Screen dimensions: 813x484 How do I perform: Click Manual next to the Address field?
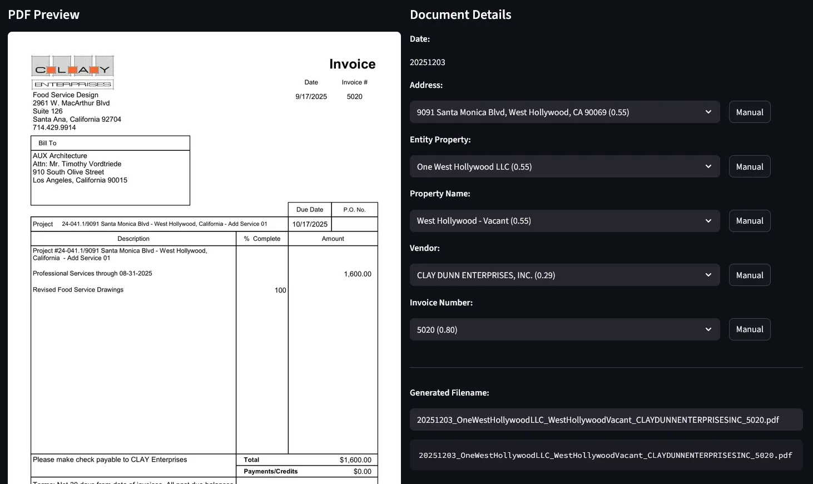coord(749,112)
